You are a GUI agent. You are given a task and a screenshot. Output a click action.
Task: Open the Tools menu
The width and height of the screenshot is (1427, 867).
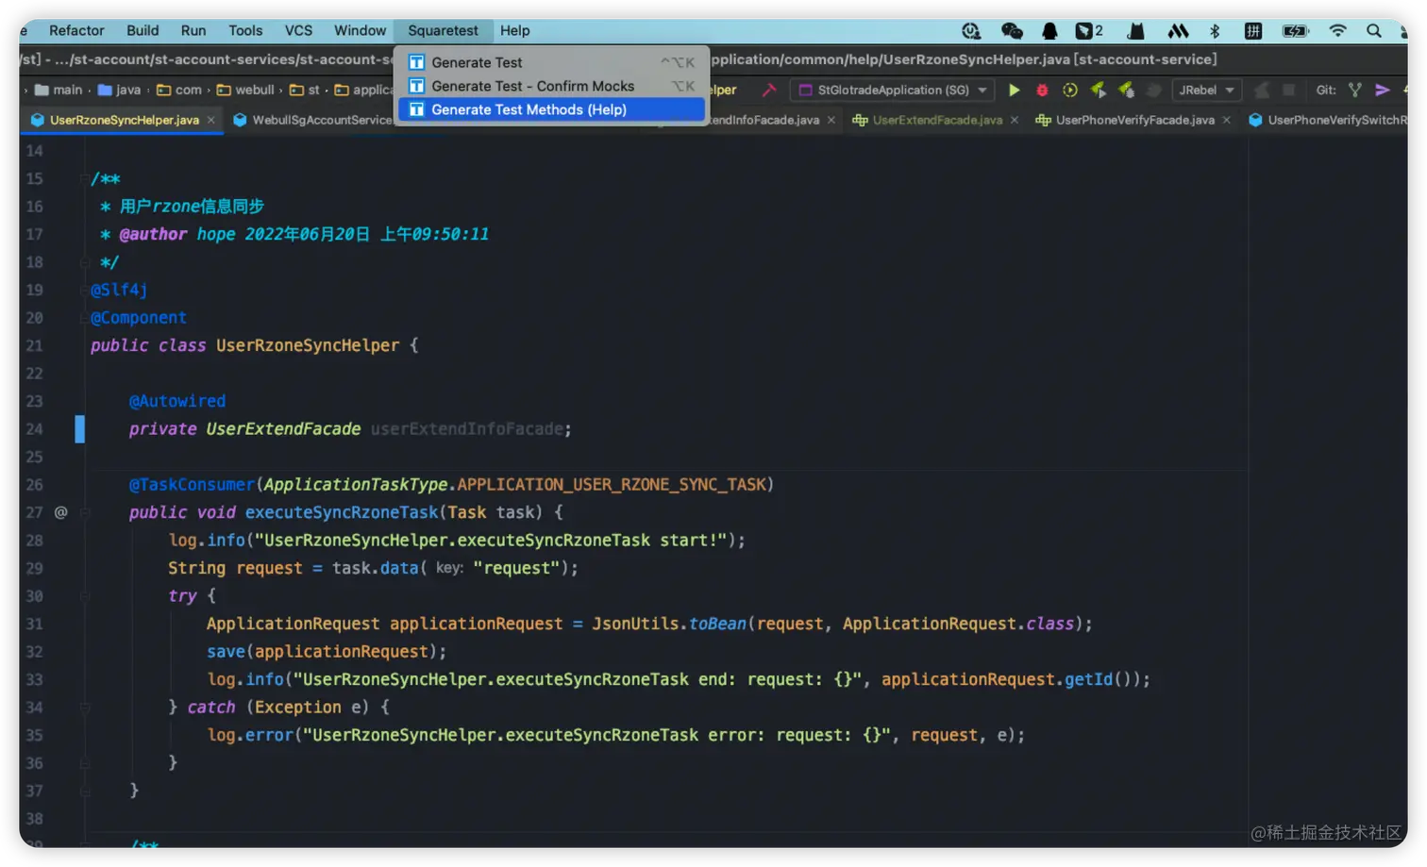pyautogui.click(x=245, y=31)
